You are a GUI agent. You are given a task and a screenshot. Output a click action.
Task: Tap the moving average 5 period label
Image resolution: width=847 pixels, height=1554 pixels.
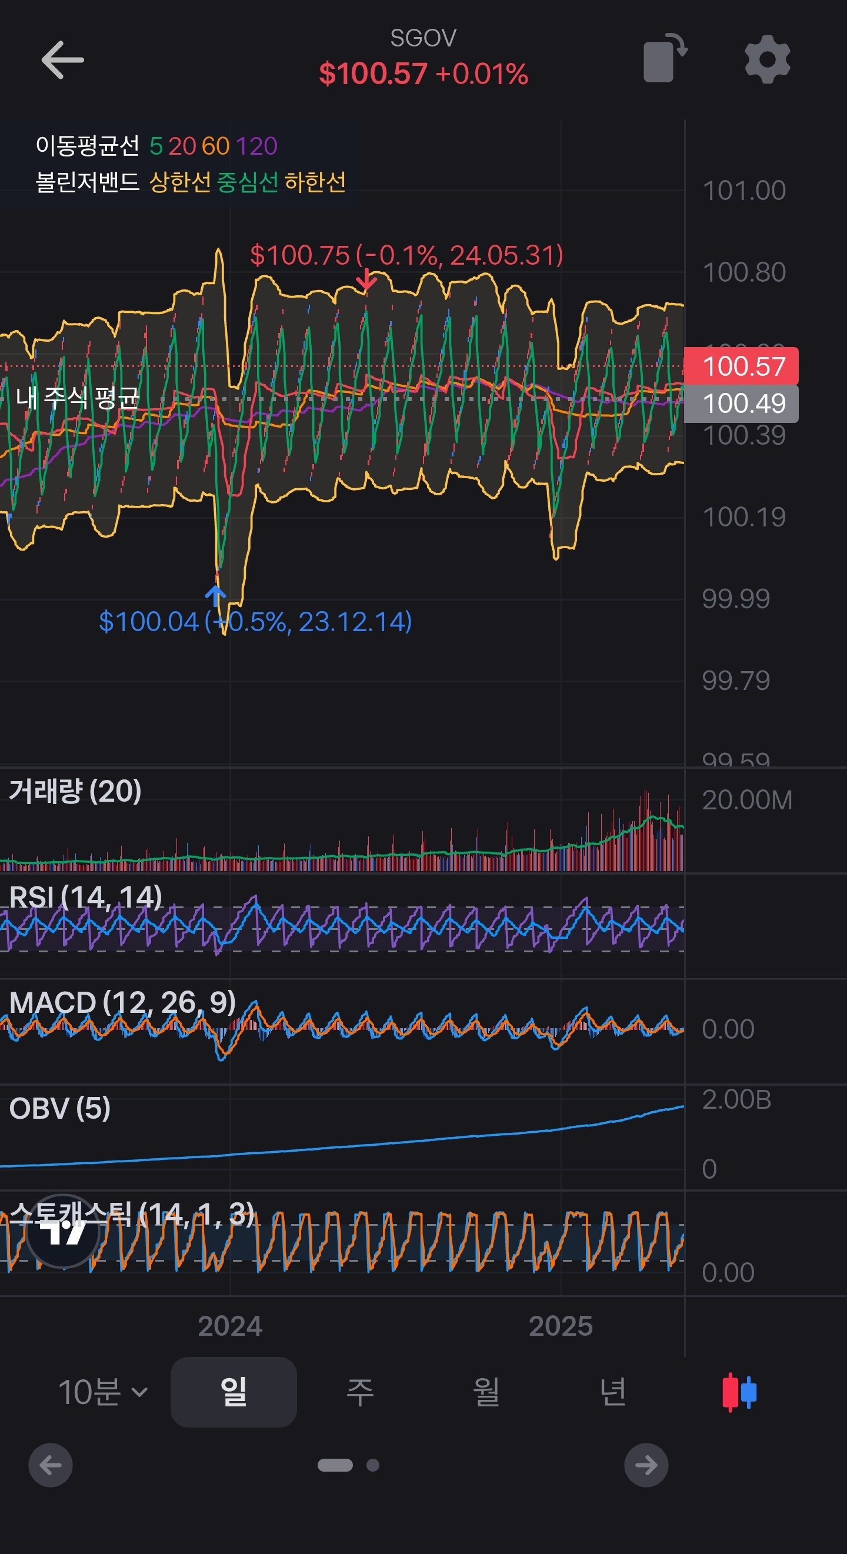point(156,146)
